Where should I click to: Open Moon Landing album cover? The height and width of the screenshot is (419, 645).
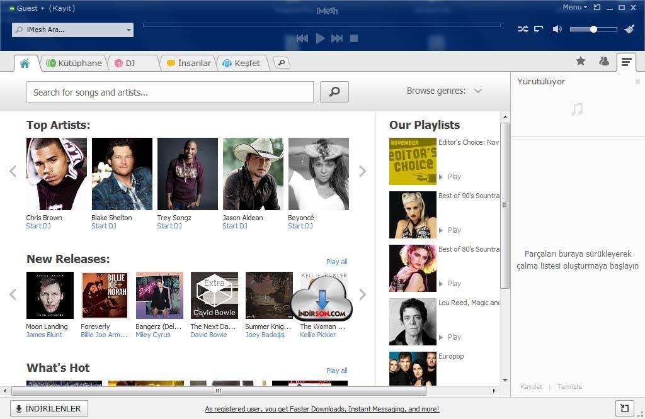click(50, 295)
